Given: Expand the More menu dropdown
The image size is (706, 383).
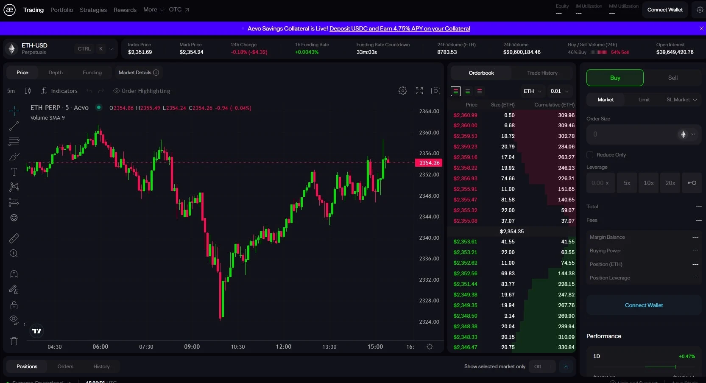Looking at the screenshot, I should tap(153, 10).
